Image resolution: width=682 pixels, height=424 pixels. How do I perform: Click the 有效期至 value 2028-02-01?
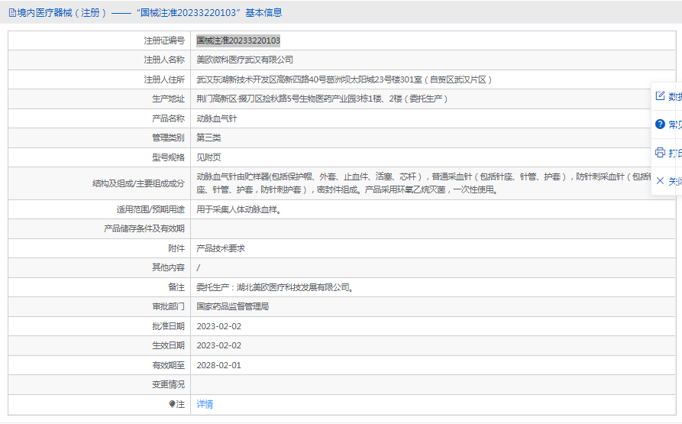pyautogui.click(x=218, y=365)
